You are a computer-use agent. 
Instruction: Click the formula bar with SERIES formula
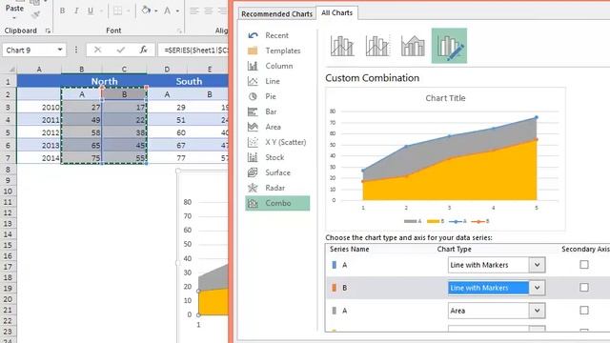pos(193,50)
